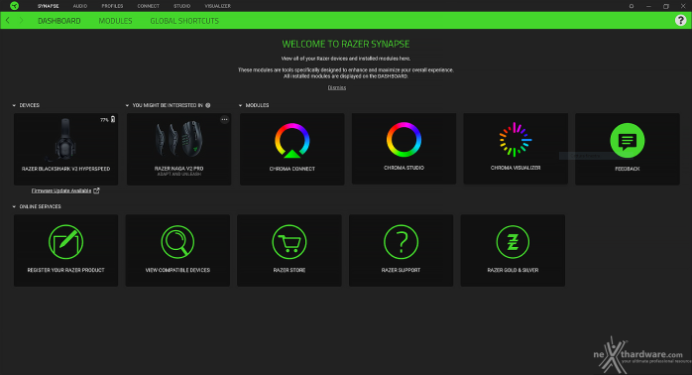Minimize the Synapse window

pyautogui.click(x=648, y=6)
